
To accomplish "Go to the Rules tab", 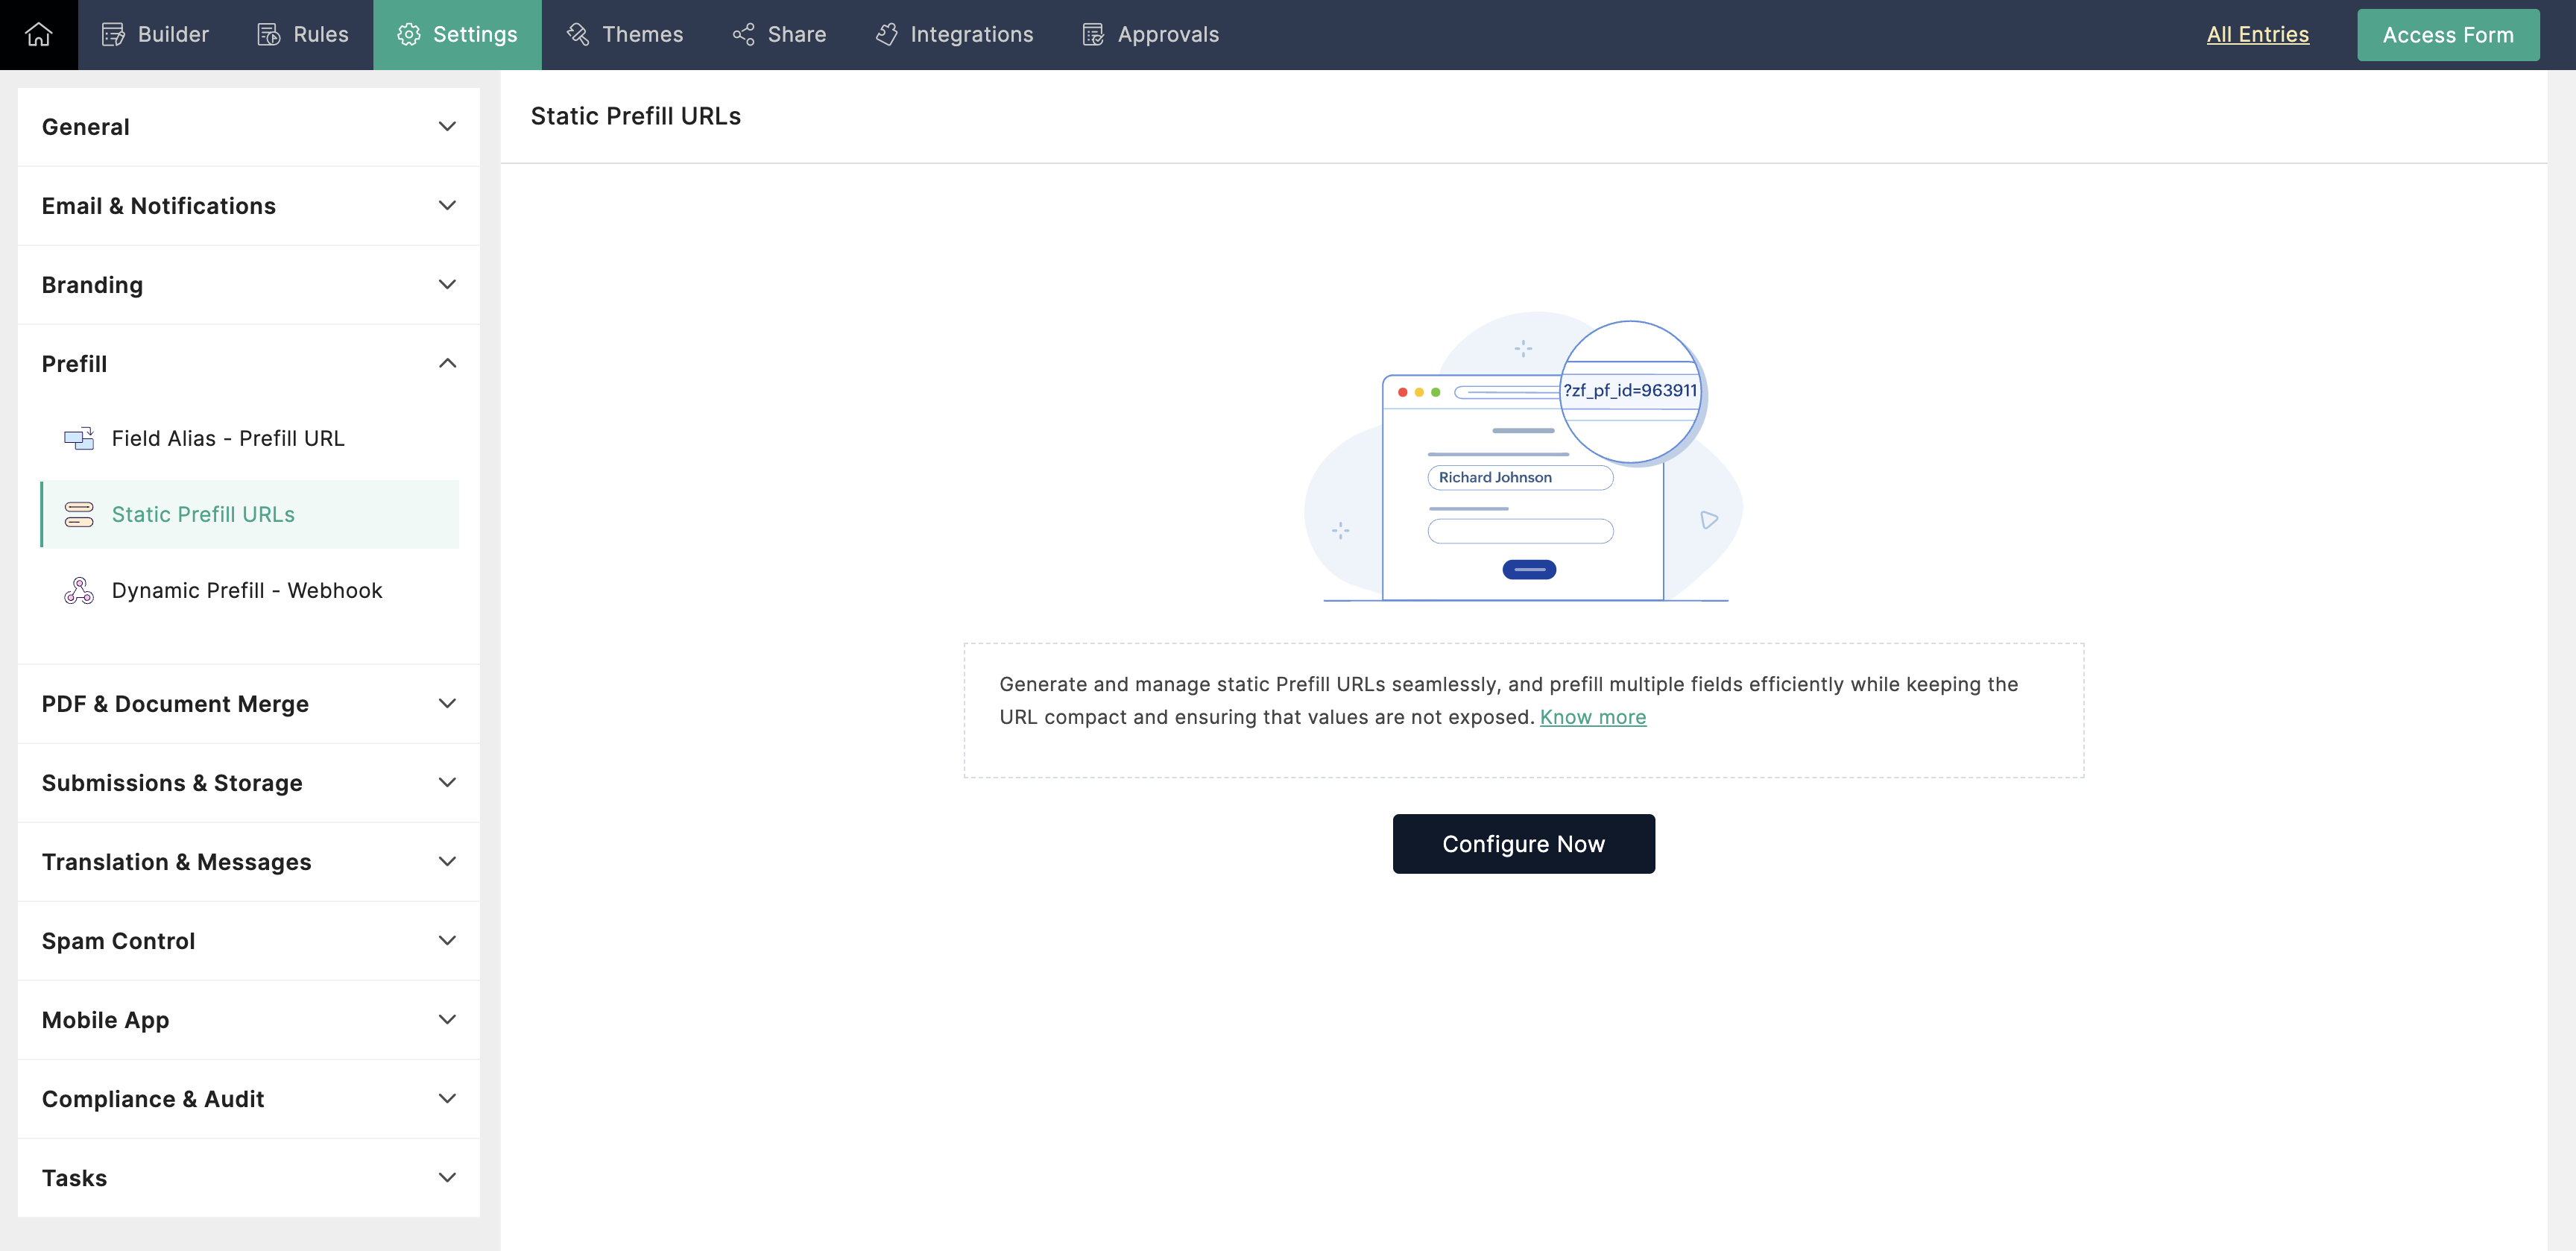I will pos(303,34).
